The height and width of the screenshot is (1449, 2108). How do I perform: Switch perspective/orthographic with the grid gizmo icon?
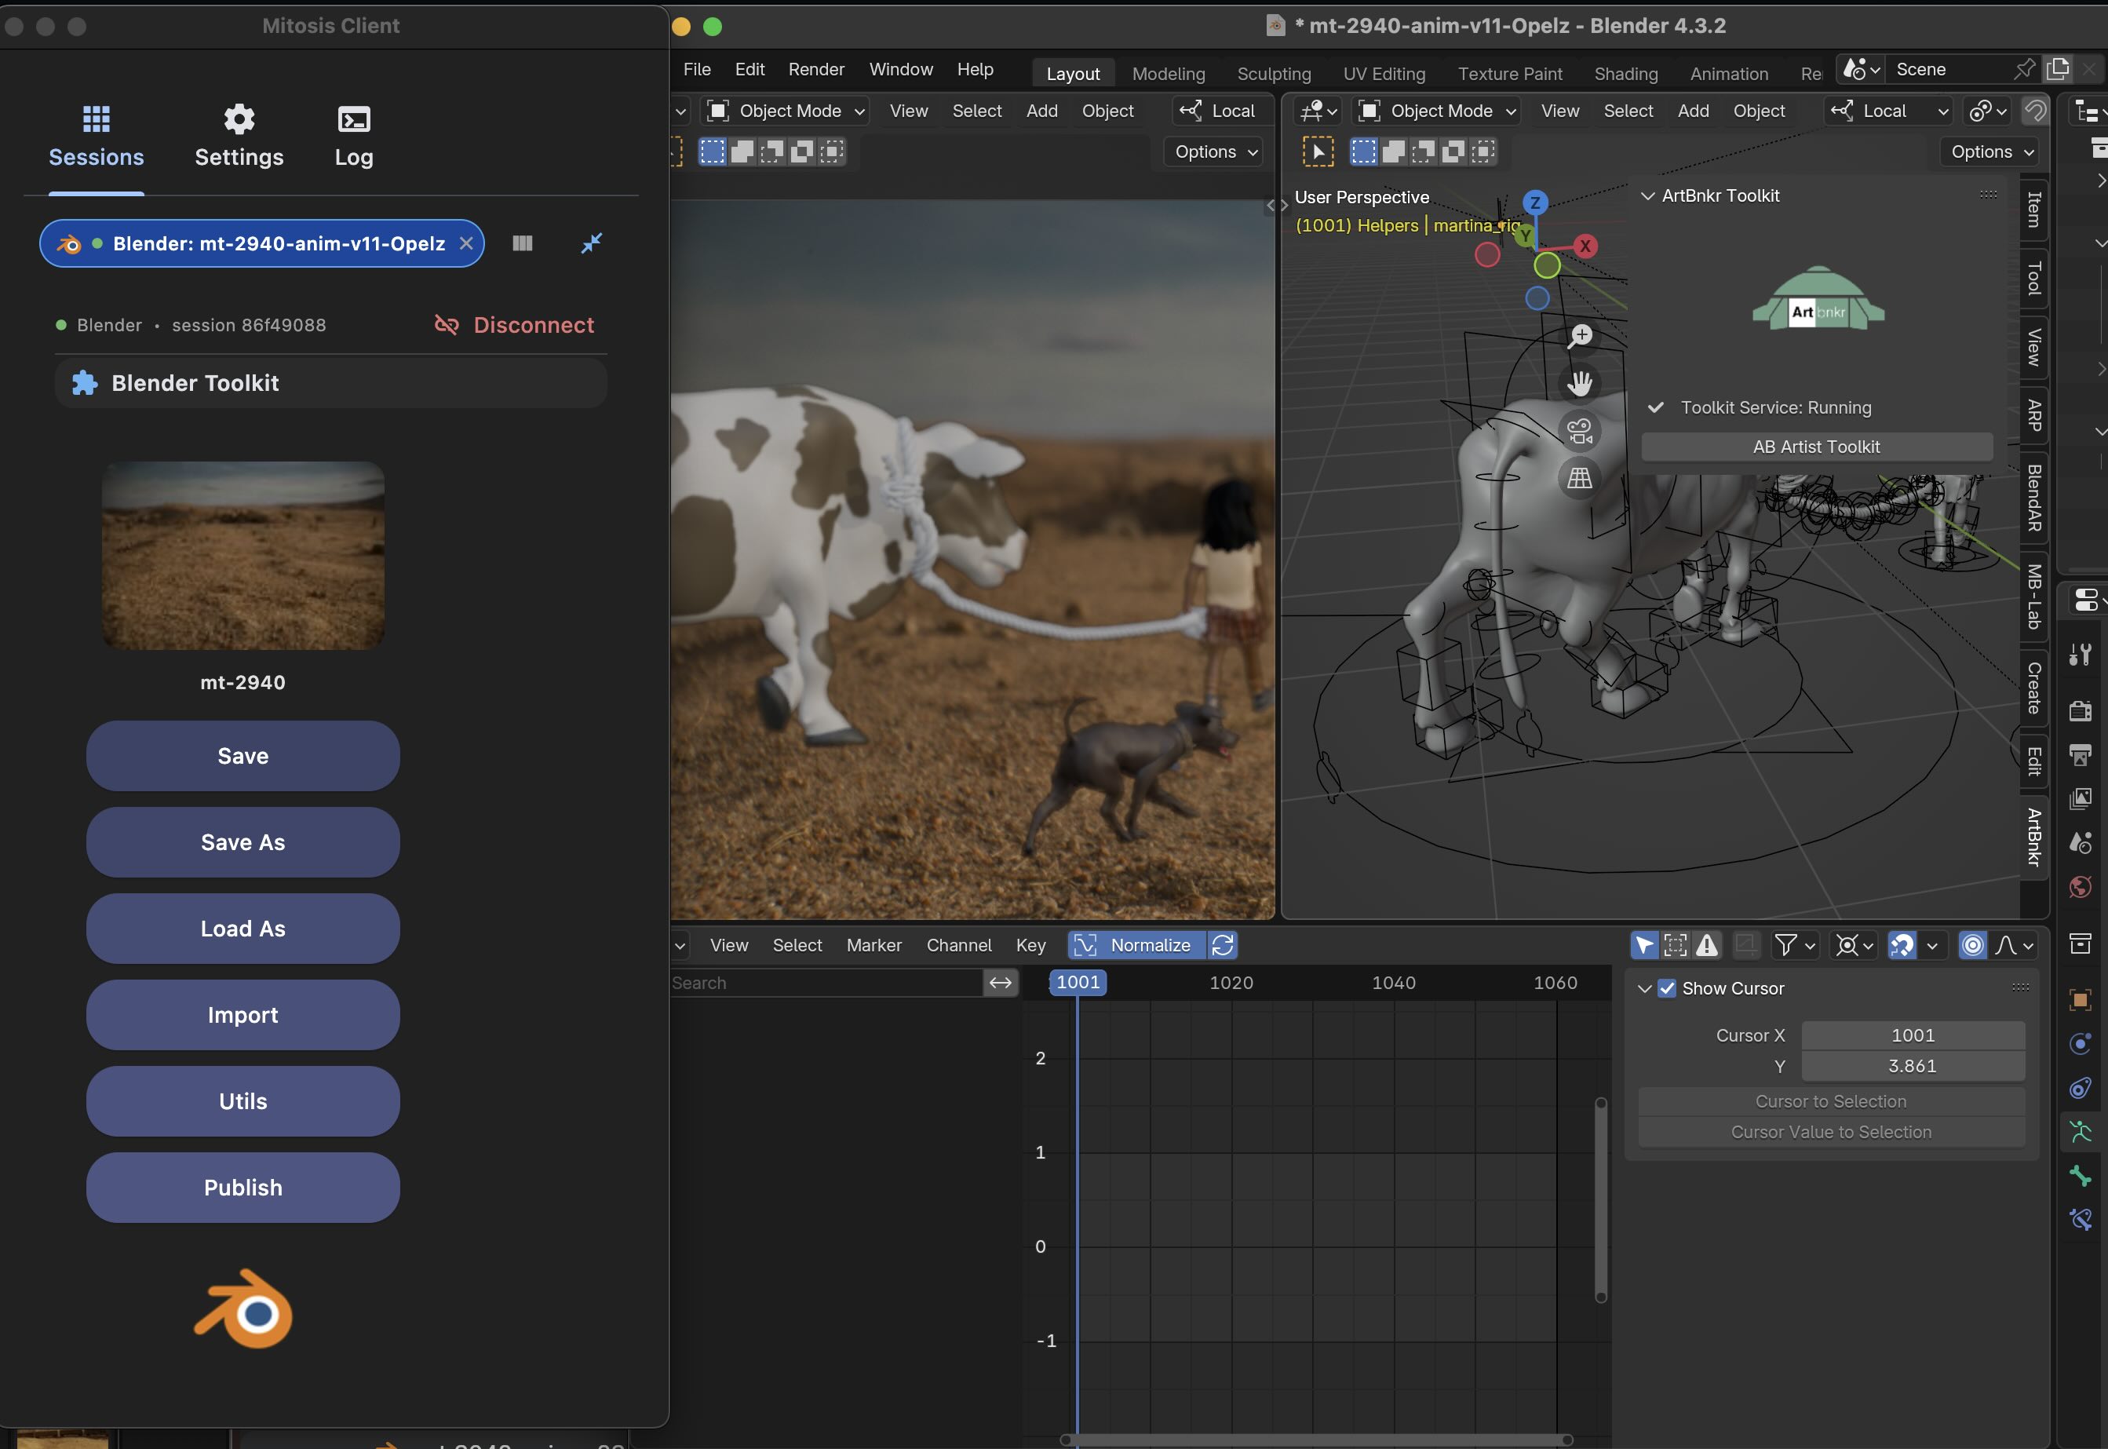[1581, 477]
